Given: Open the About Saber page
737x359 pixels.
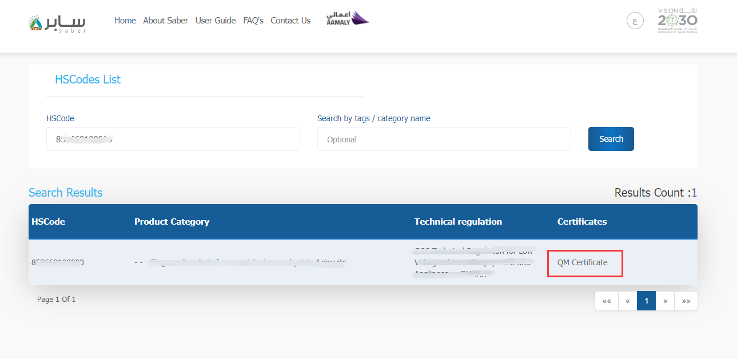Looking at the screenshot, I should click(166, 21).
